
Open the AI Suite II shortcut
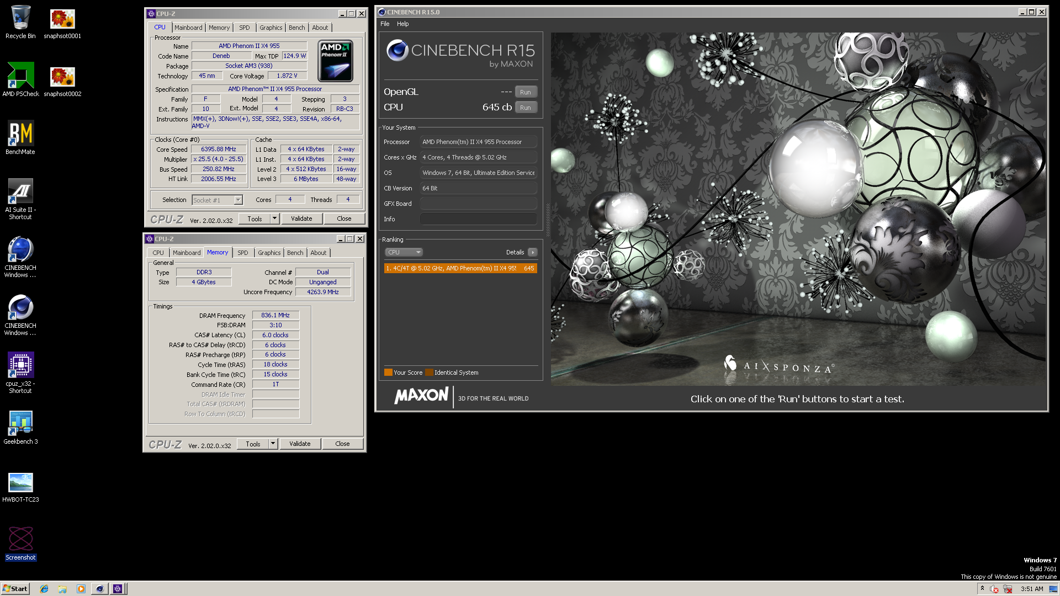coord(20,199)
